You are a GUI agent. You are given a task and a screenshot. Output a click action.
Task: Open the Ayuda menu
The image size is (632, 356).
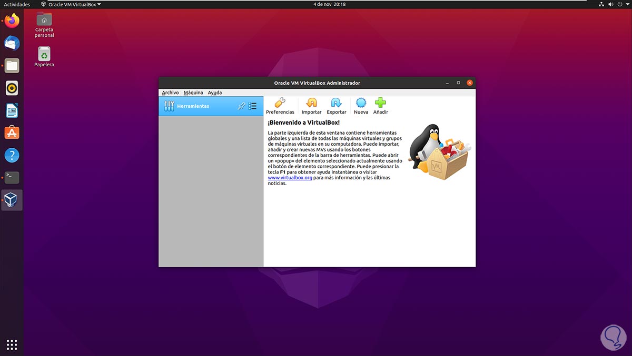coord(215,93)
